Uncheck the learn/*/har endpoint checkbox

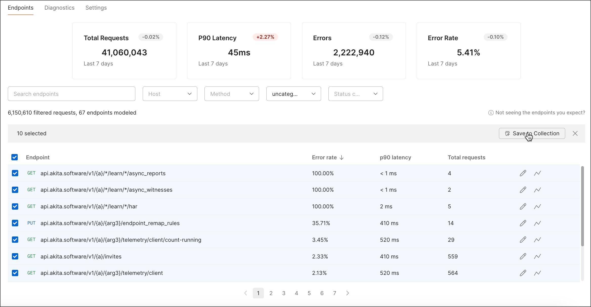click(x=15, y=207)
